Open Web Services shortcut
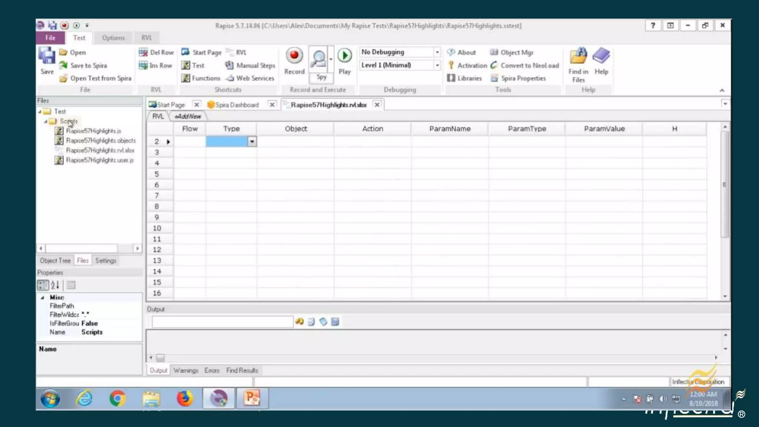 point(250,78)
